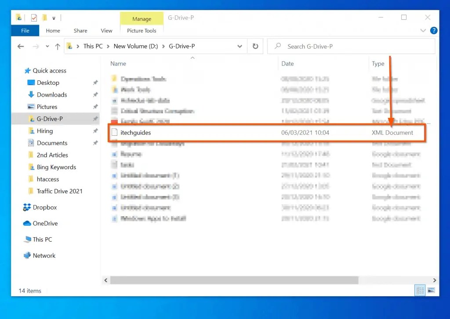450x319 pixels.
Task: Unpin Desktop from Quick access
Action: pos(95,83)
